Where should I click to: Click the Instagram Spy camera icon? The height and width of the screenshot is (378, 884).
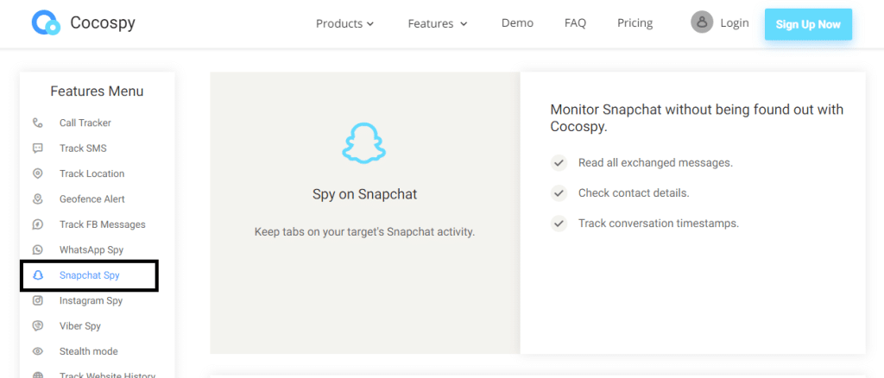[x=38, y=300]
